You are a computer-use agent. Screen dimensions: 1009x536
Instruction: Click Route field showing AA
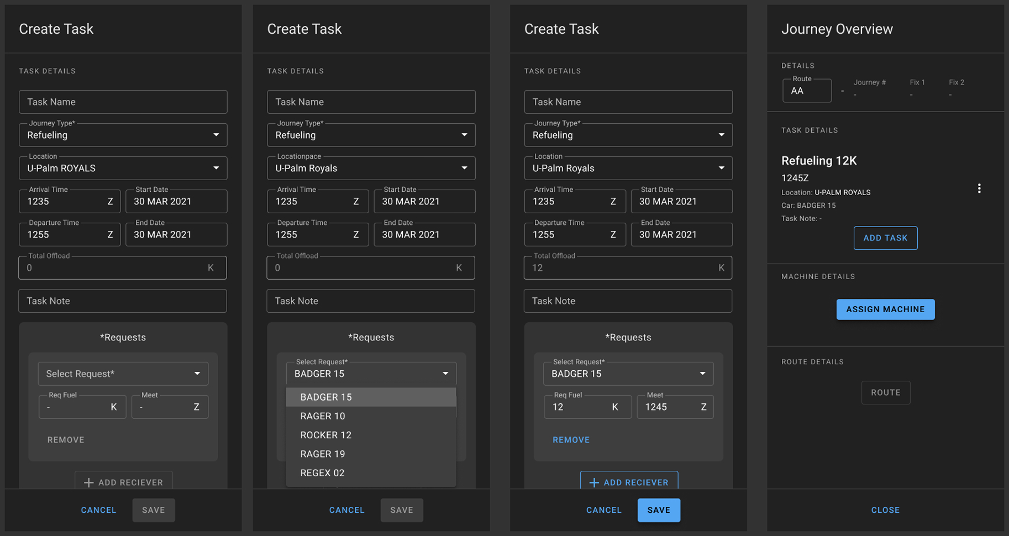pyautogui.click(x=807, y=91)
